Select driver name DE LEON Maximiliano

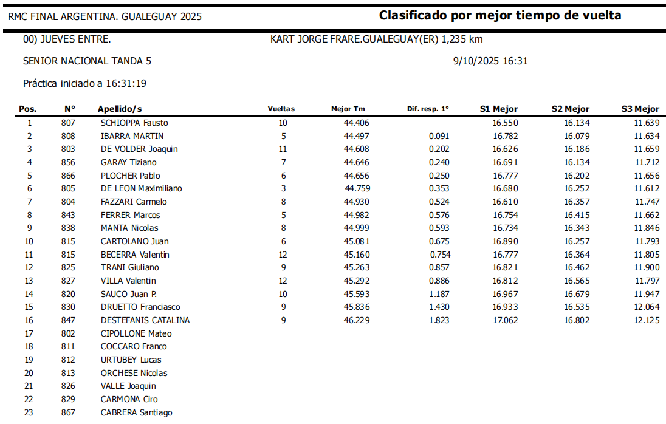[x=141, y=188]
